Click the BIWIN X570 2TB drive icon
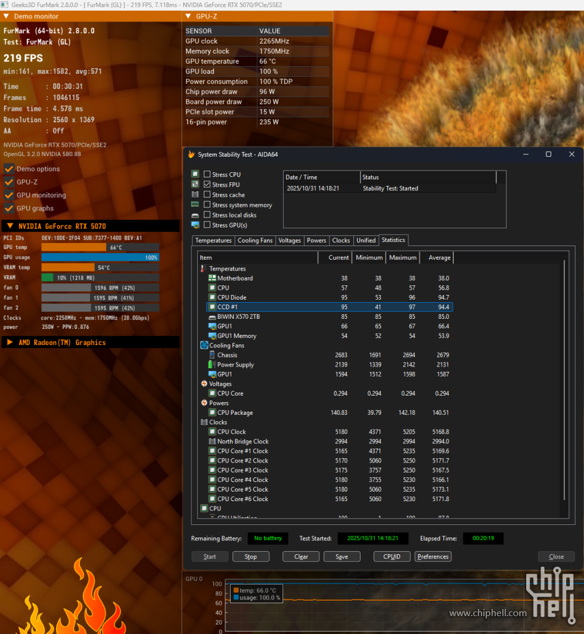Image resolution: width=584 pixels, height=634 pixels. click(x=212, y=316)
